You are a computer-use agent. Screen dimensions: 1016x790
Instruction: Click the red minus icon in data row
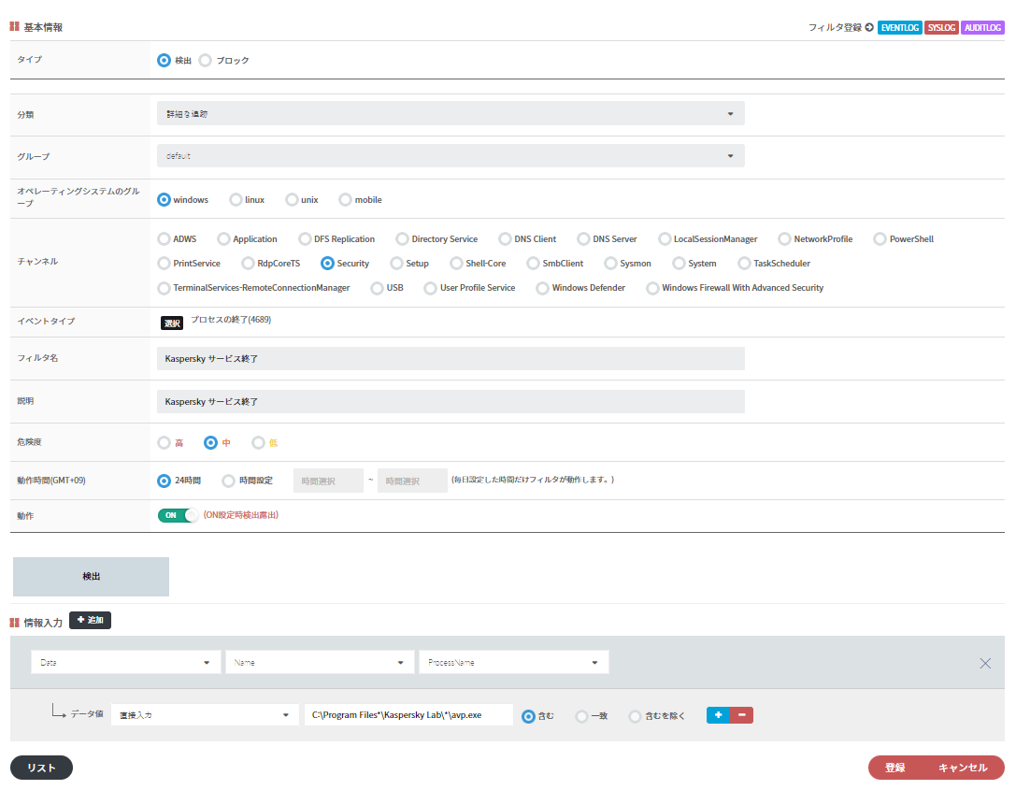pyautogui.click(x=742, y=715)
